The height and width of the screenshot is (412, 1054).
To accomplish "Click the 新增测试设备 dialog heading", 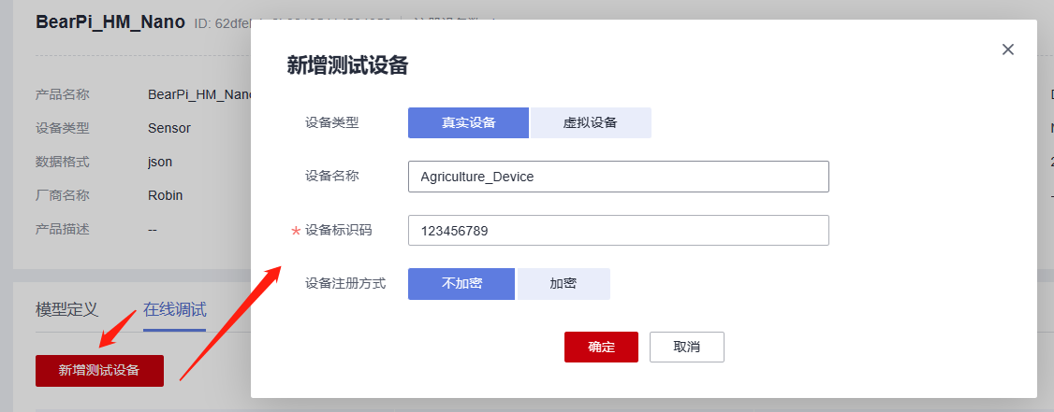I will coord(347,65).
